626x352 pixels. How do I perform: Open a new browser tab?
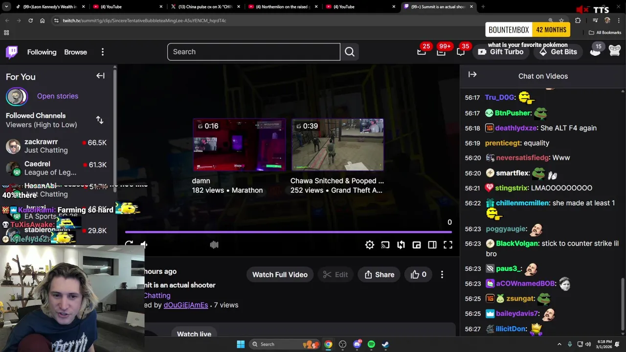pyautogui.click(x=483, y=7)
